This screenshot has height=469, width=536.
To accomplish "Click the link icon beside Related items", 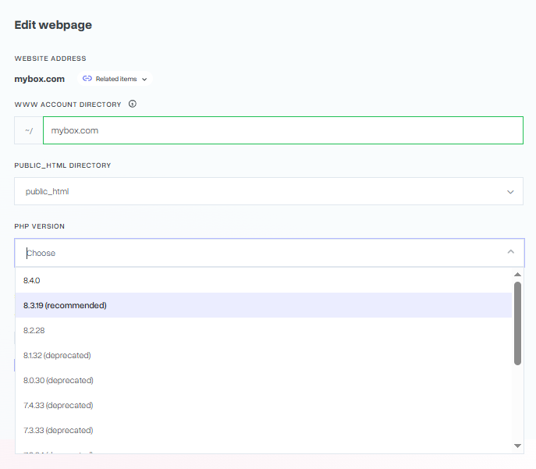I will tap(87, 79).
